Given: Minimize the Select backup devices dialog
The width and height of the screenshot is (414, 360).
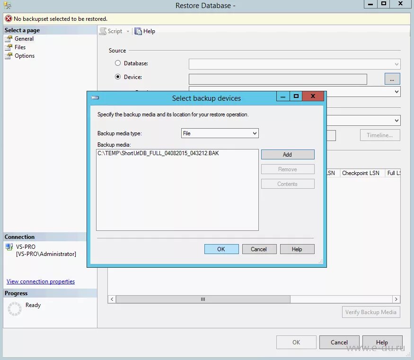Looking at the screenshot, I should tap(283, 97).
